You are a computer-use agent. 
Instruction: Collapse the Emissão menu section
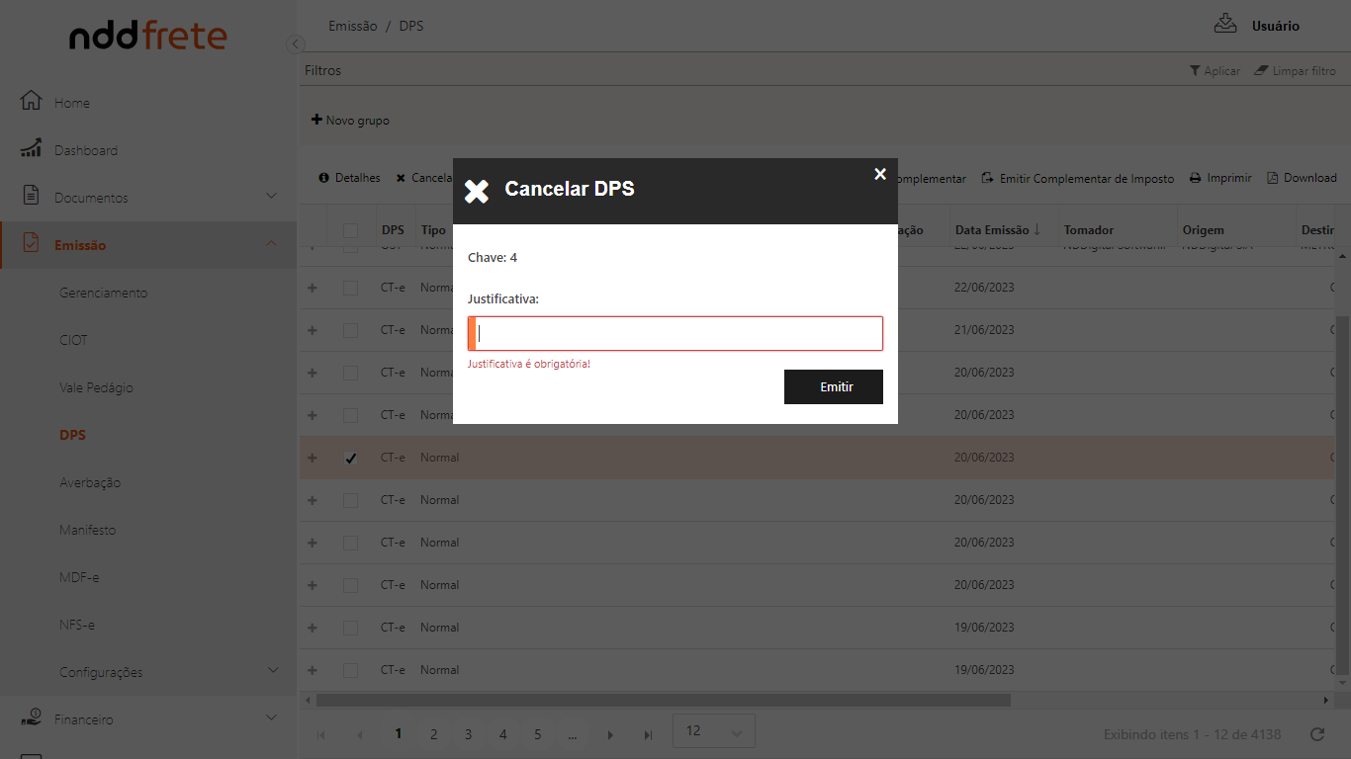(x=272, y=244)
